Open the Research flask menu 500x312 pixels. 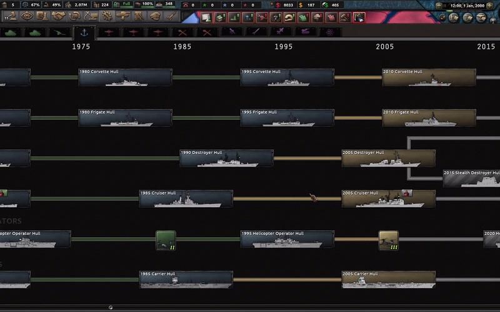point(42,16)
